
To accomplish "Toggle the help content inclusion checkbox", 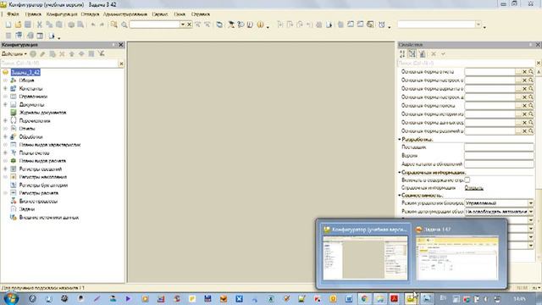I will point(467,180).
